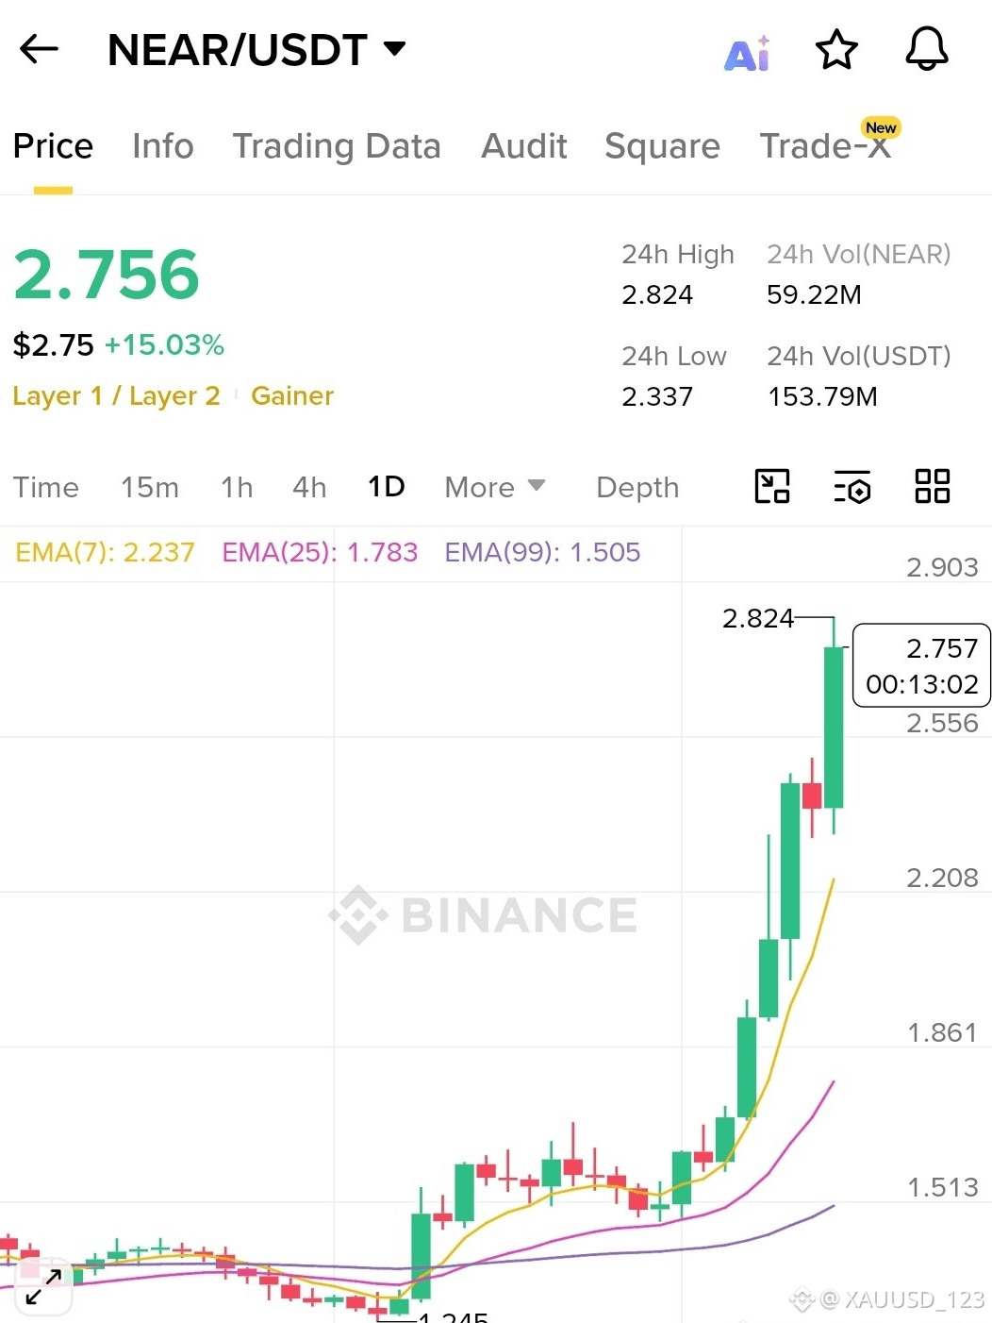Tap the +15.03% change value
This screenshot has height=1323, width=992.
(164, 345)
